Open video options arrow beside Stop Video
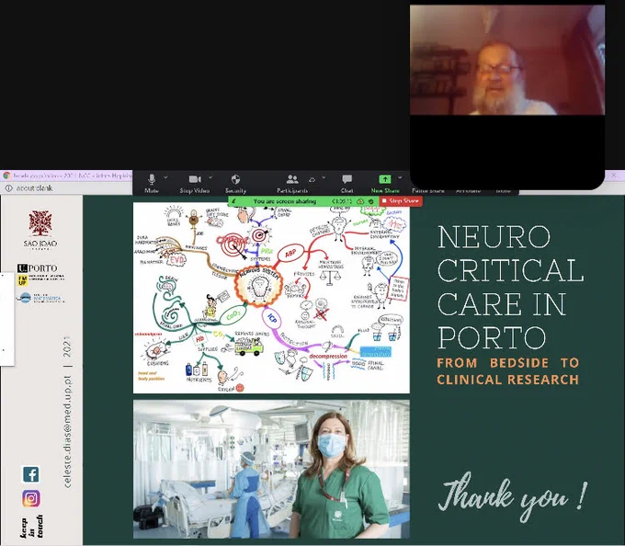Image resolution: width=625 pixels, height=546 pixels. [x=210, y=177]
